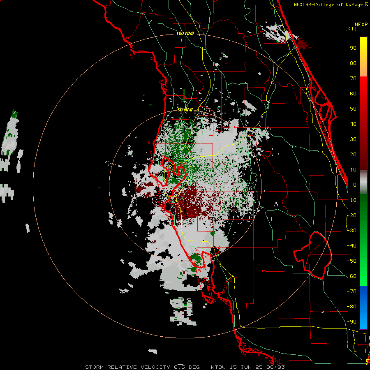370x370 pixels.
Task: Click the 60 value on velocity scale
Action: pyautogui.click(x=353, y=94)
